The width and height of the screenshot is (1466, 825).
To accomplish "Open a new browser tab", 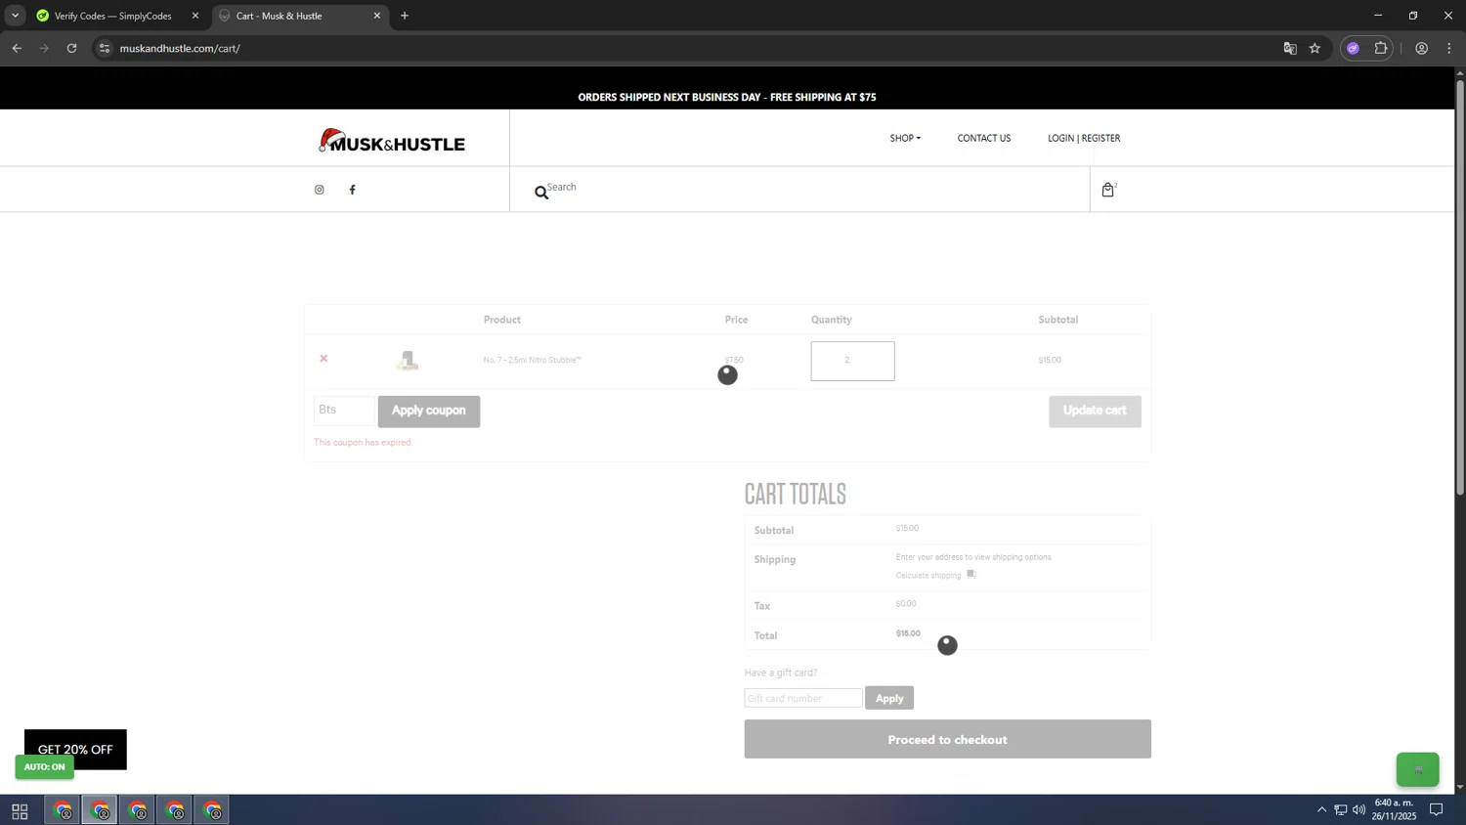I will click(405, 16).
